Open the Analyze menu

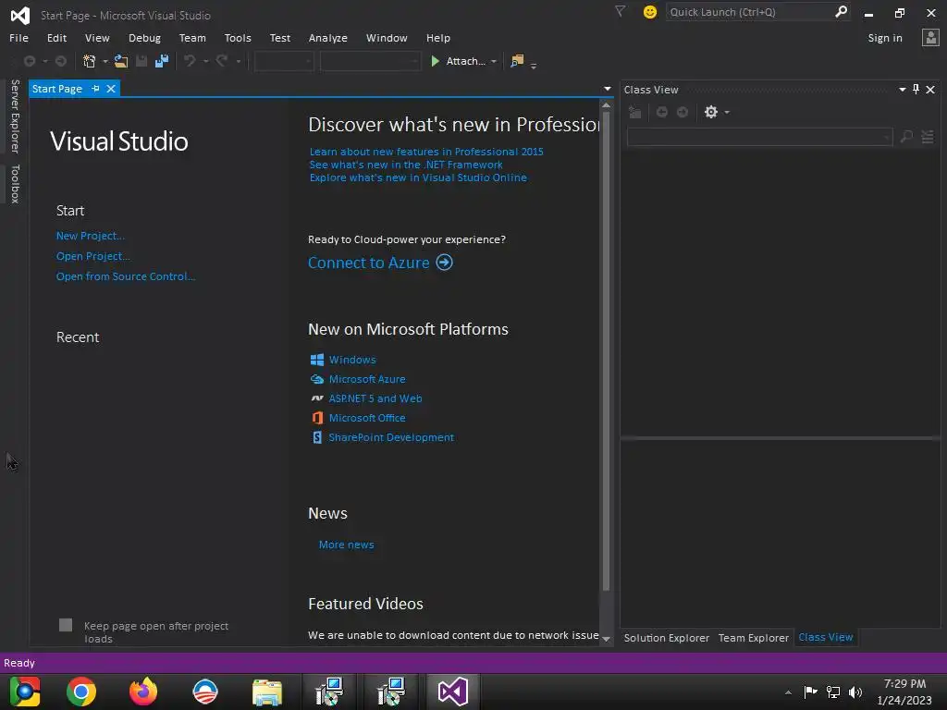[x=328, y=37]
